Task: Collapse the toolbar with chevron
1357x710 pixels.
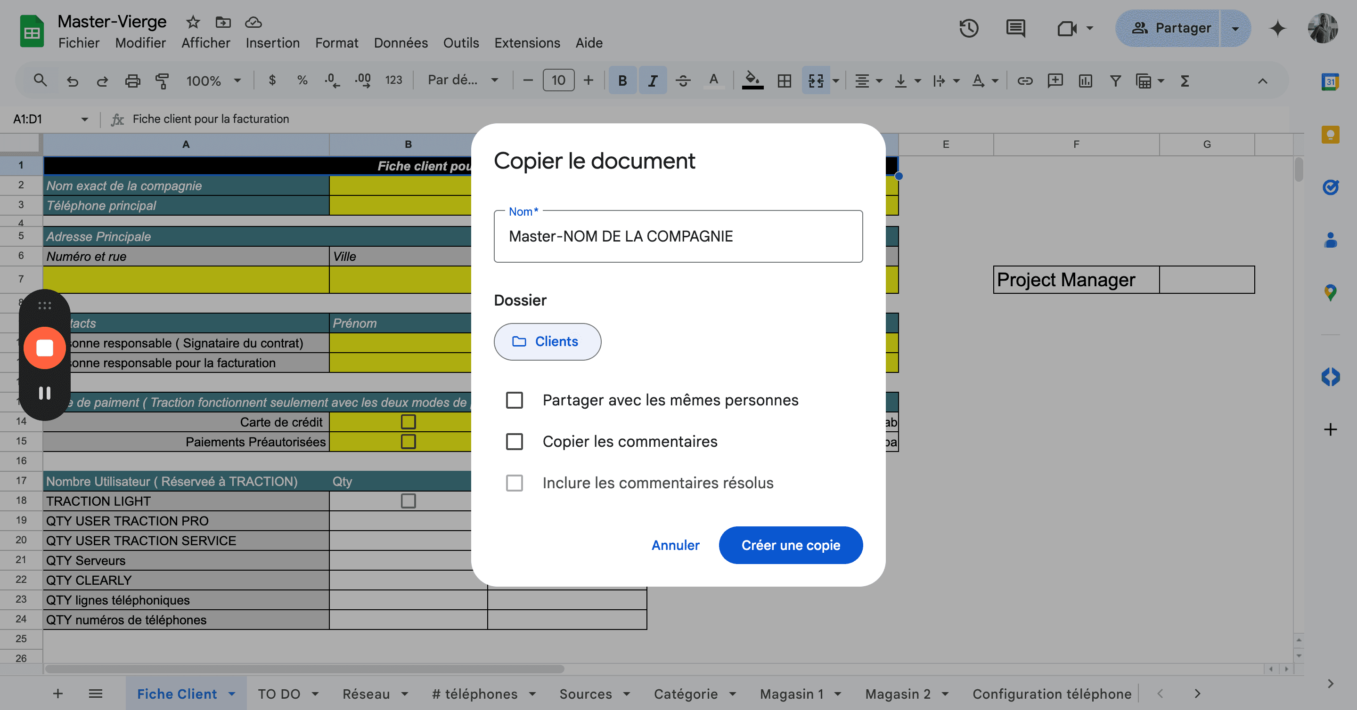Action: click(1262, 81)
